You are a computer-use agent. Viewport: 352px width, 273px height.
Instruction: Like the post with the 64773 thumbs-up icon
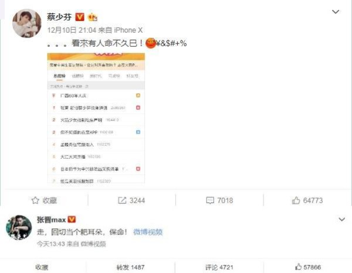click(x=296, y=200)
